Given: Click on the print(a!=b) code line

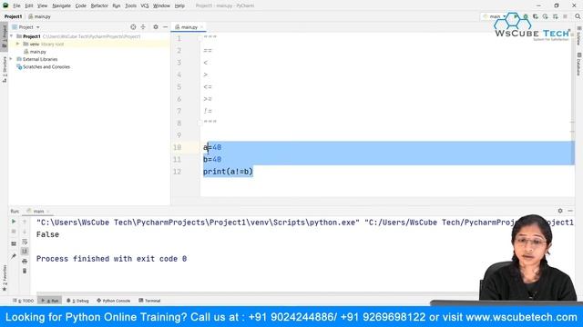Looking at the screenshot, I should tap(228, 172).
